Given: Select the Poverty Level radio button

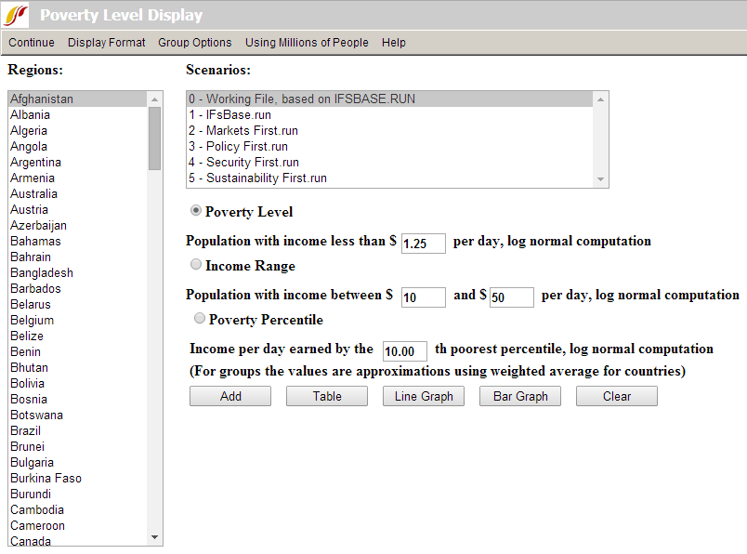Looking at the screenshot, I should 196,211.
